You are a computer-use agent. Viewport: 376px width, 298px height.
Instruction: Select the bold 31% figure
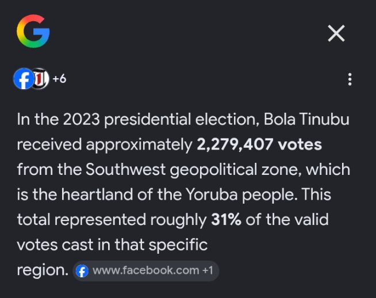(x=226, y=220)
